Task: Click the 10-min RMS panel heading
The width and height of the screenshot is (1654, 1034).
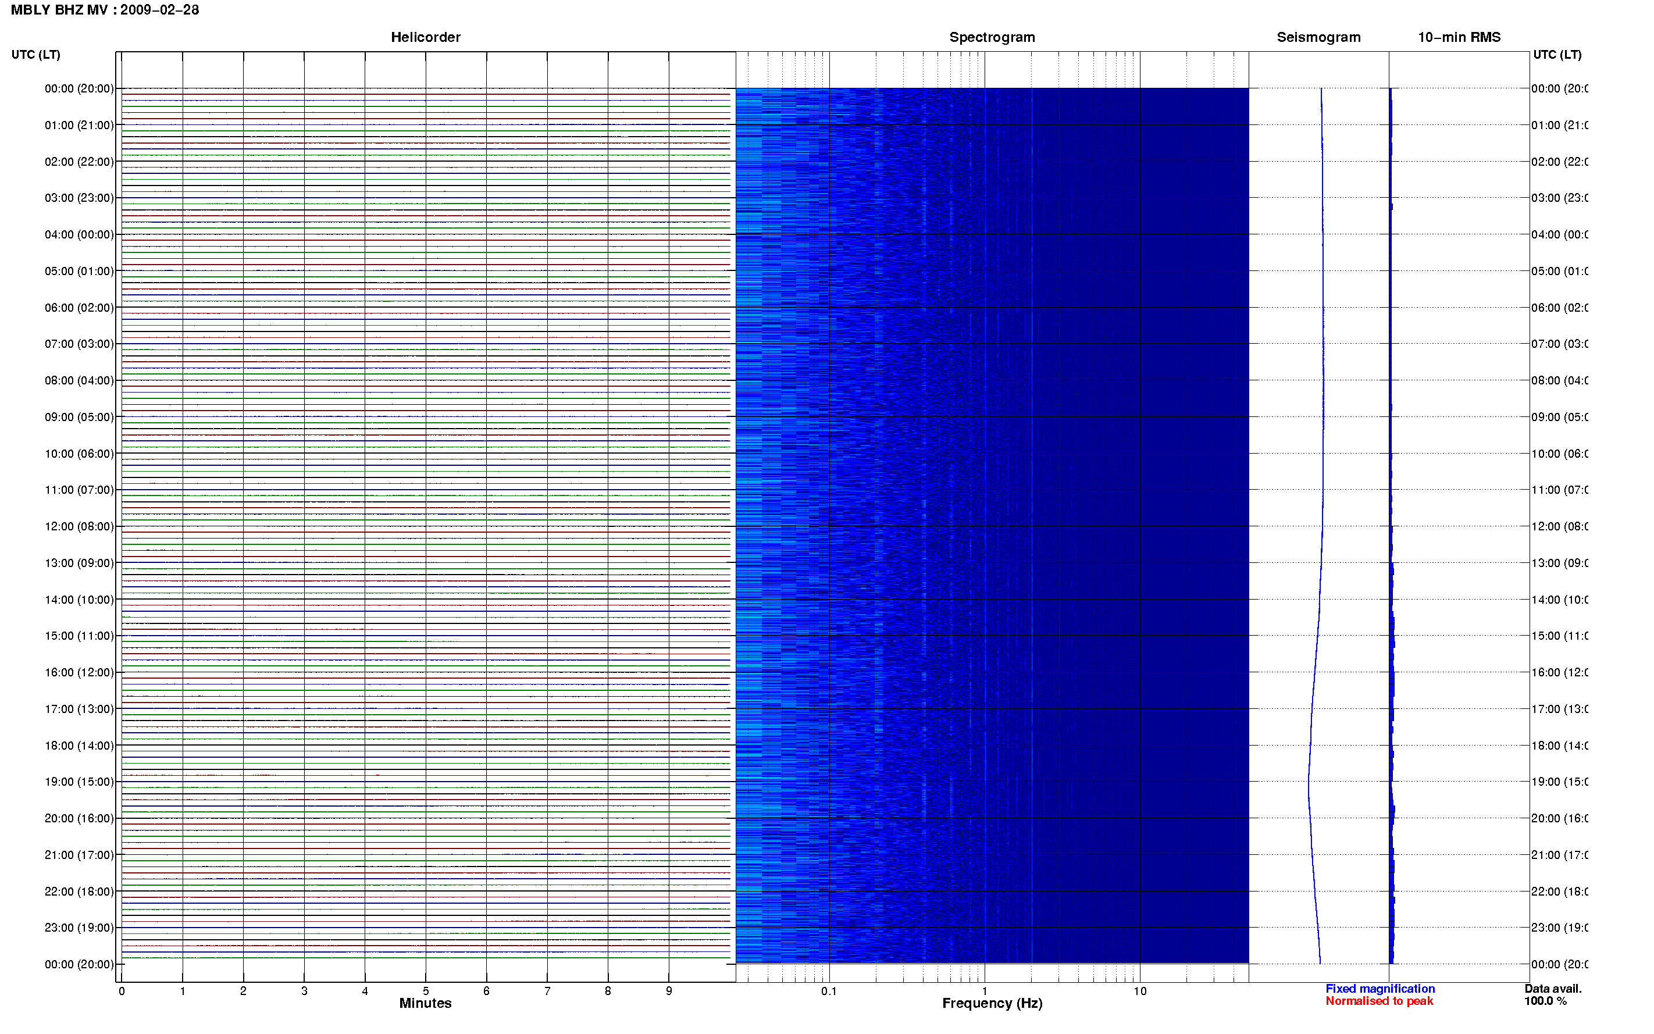Action: pos(1459,37)
